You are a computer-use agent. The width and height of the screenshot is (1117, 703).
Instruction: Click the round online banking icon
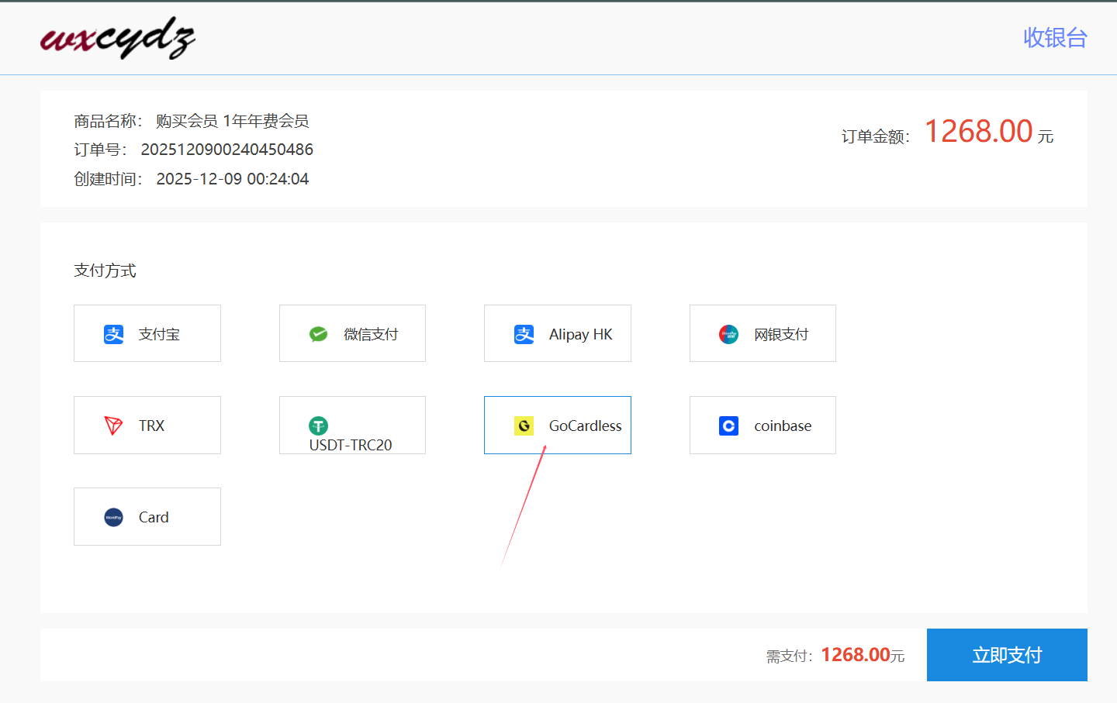[x=728, y=334]
